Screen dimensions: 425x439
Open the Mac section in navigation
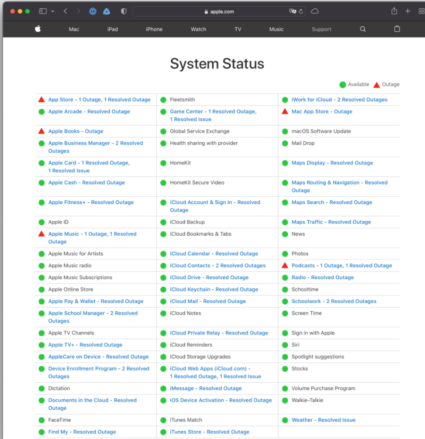74,29
